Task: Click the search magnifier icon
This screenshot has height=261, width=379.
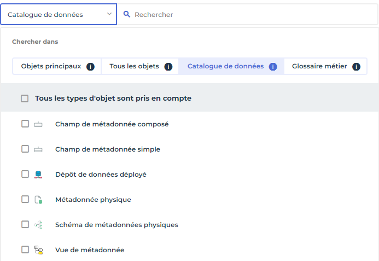Action: point(127,15)
